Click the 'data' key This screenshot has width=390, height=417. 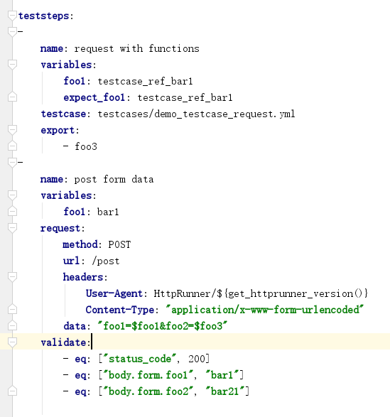tap(75, 326)
